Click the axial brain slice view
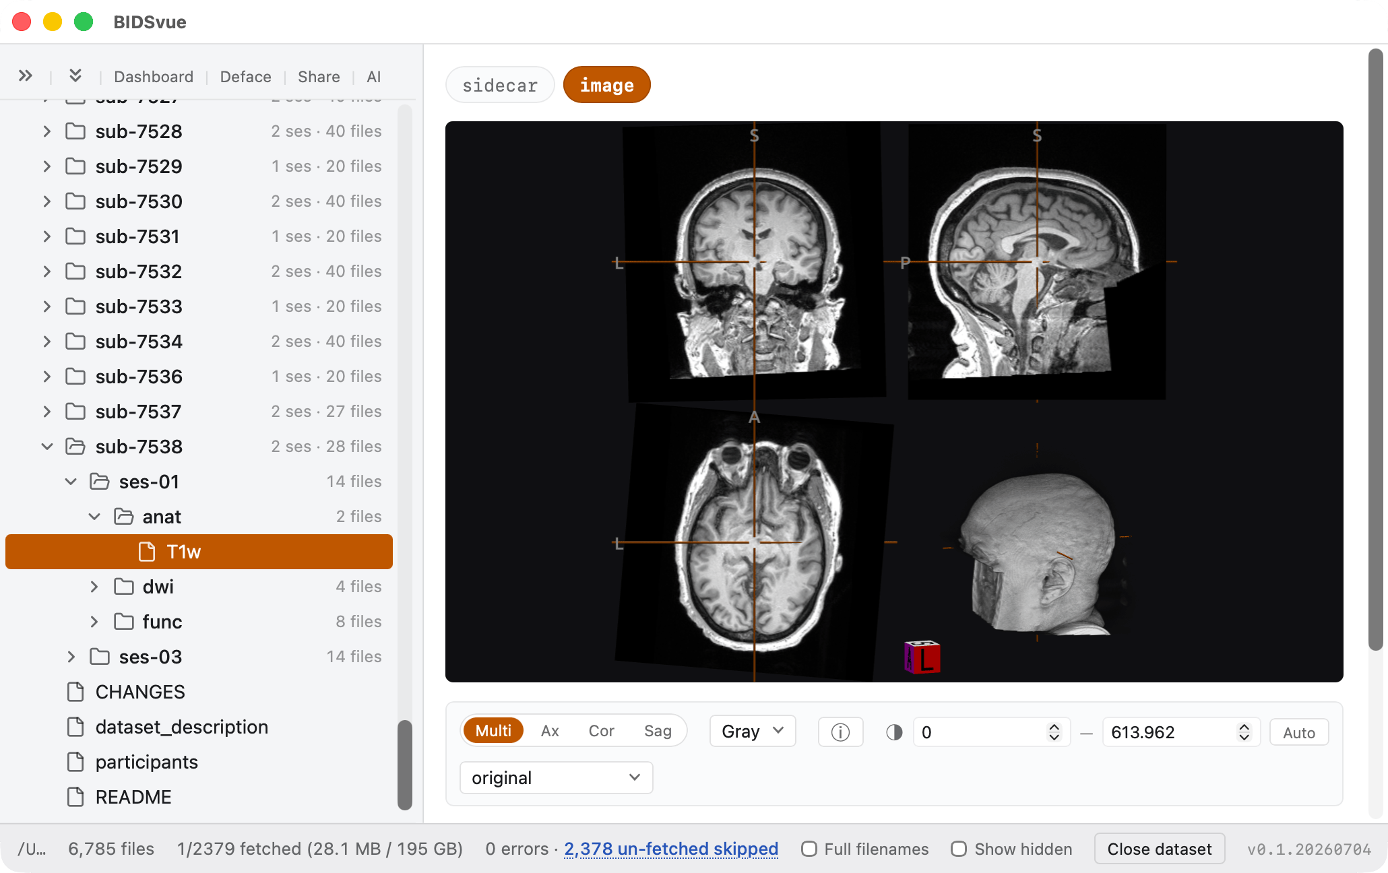This screenshot has height=873, width=1388. point(753,542)
